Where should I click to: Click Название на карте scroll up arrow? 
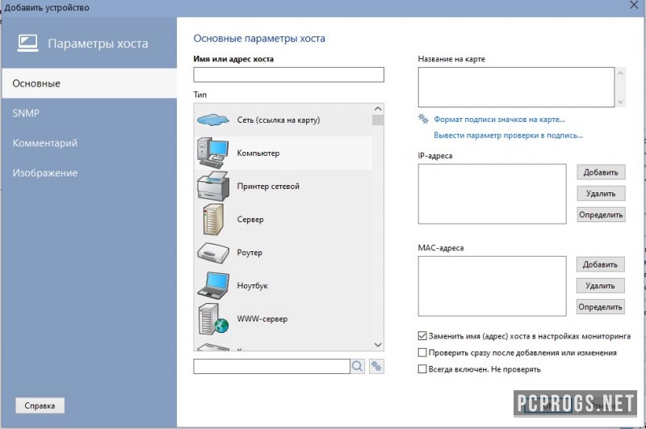tap(620, 73)
